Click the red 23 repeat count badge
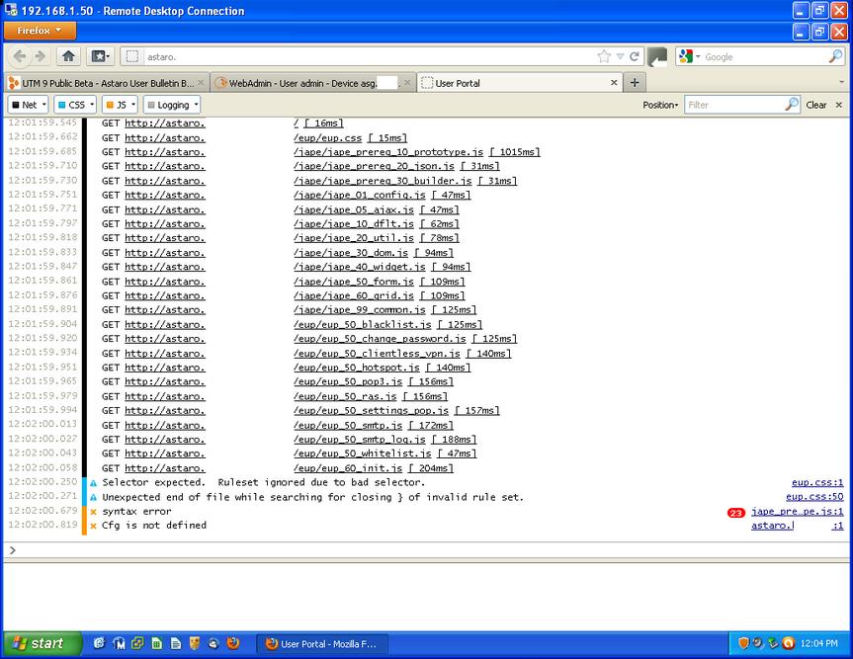 coord(736,512)
